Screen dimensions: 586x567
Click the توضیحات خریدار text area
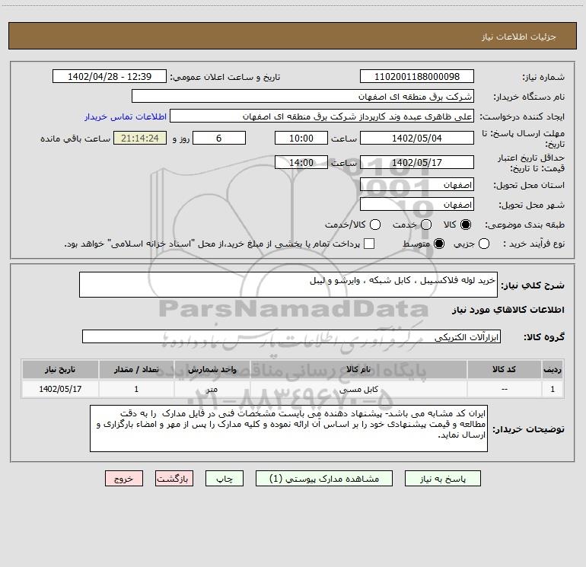[x=289, y=428]
